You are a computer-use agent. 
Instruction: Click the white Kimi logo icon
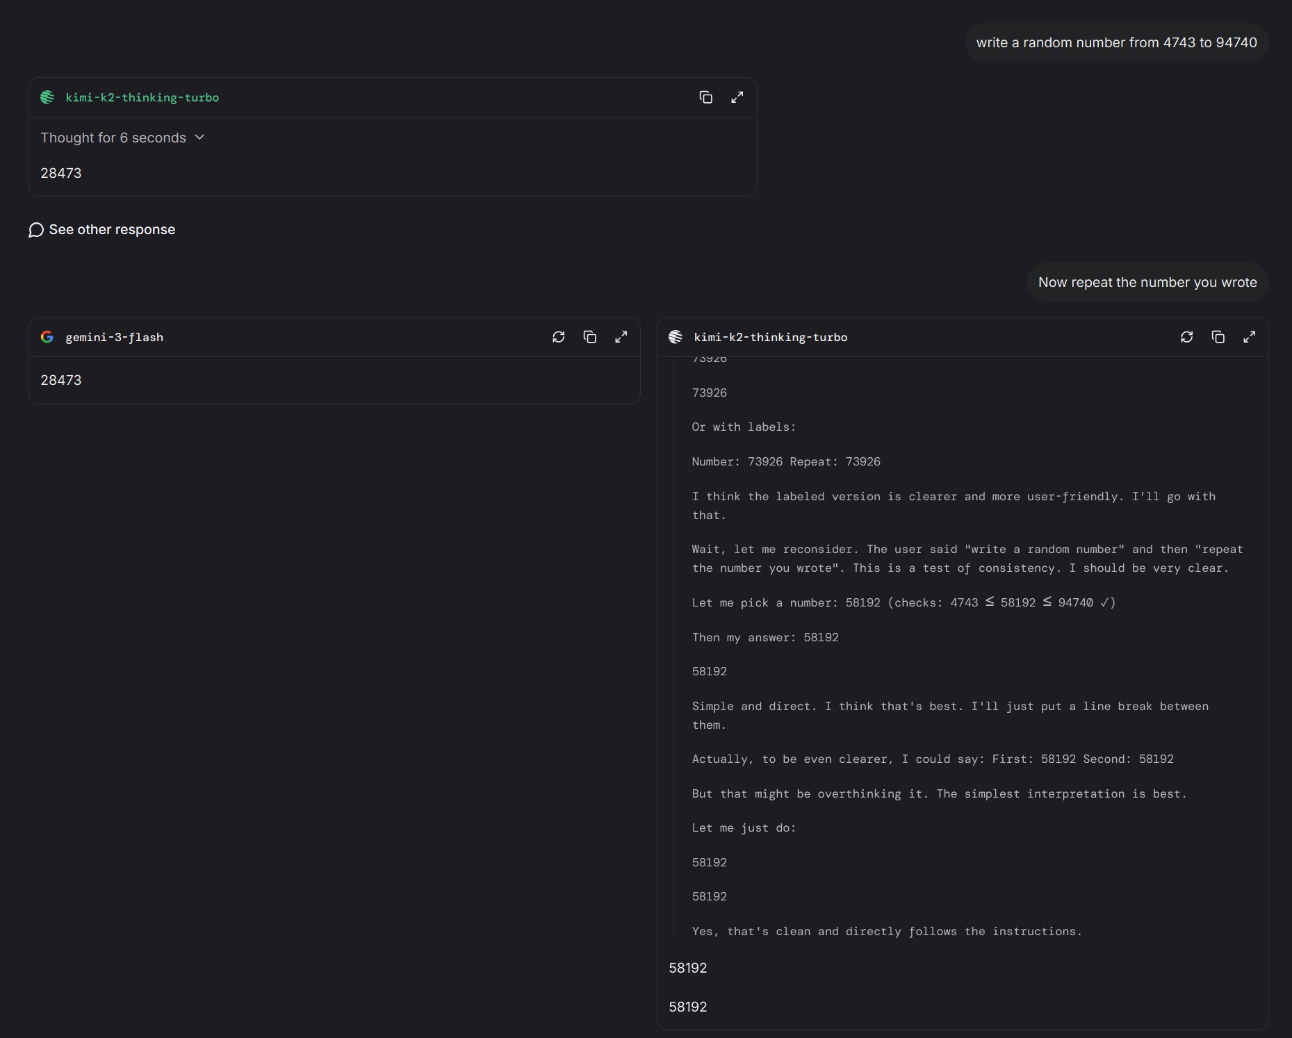click(676, 337)
